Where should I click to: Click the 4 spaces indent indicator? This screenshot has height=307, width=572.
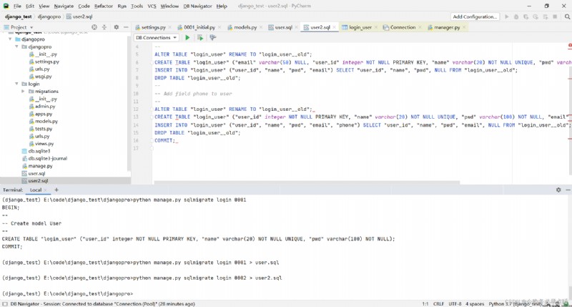[475, 303]
